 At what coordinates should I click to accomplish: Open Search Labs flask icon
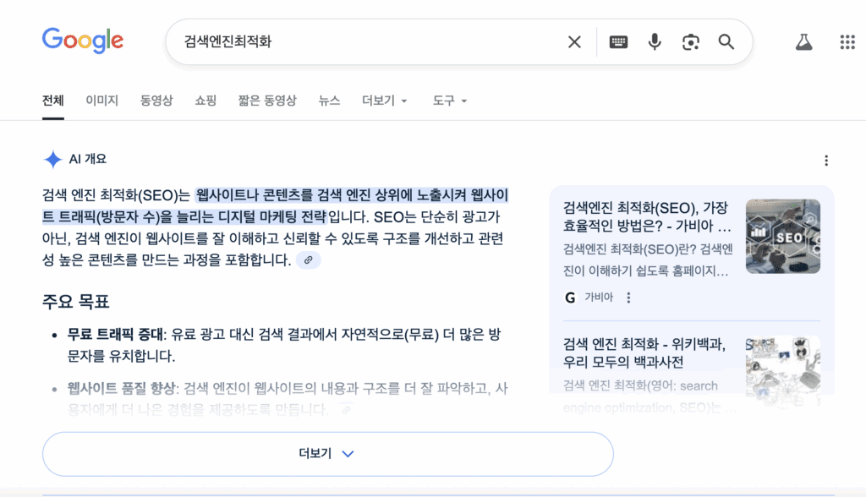803,42
